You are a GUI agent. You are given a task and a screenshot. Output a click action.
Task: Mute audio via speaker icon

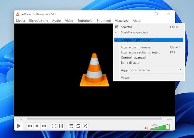[x=146, y=128]
